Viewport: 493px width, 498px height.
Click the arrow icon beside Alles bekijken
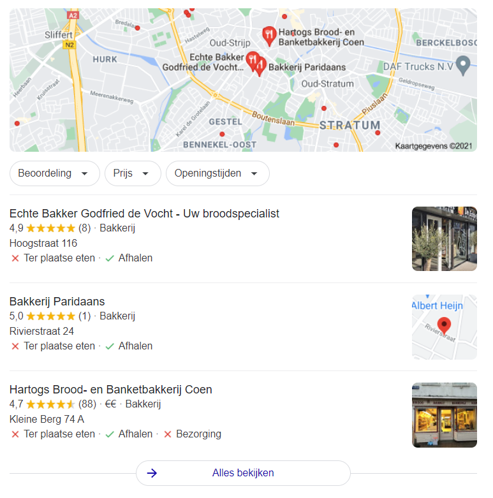pos(152,473)
